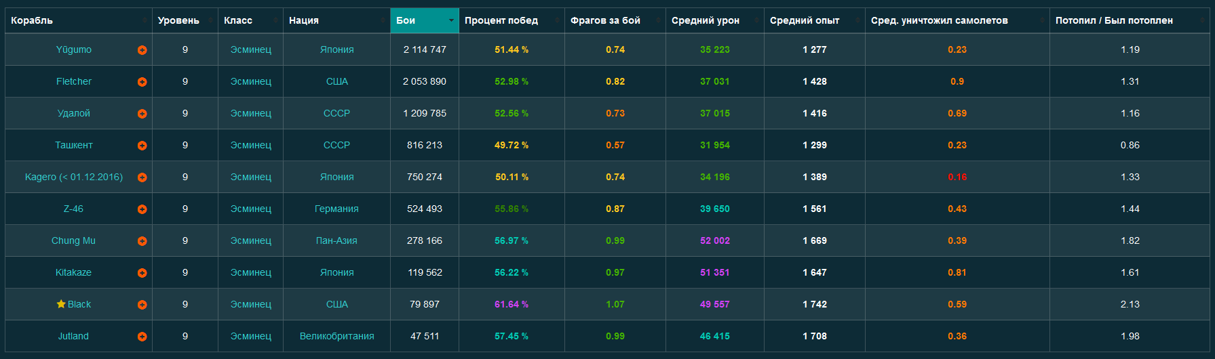Open the Ташкент ship link
Screen dimensions: 1215x359
pyautogui.click(x=73, y=145)
